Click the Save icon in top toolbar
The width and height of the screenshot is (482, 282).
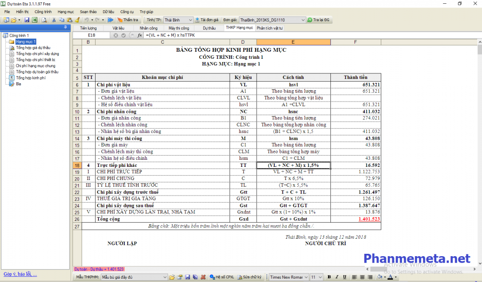(x=27, y=20)
